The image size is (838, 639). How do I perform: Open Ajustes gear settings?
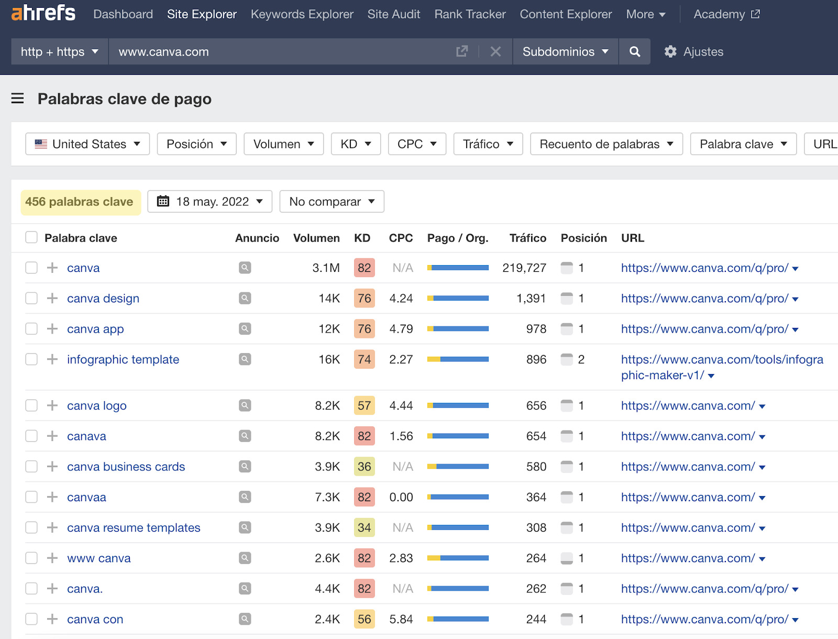click(x=693, y=51)
